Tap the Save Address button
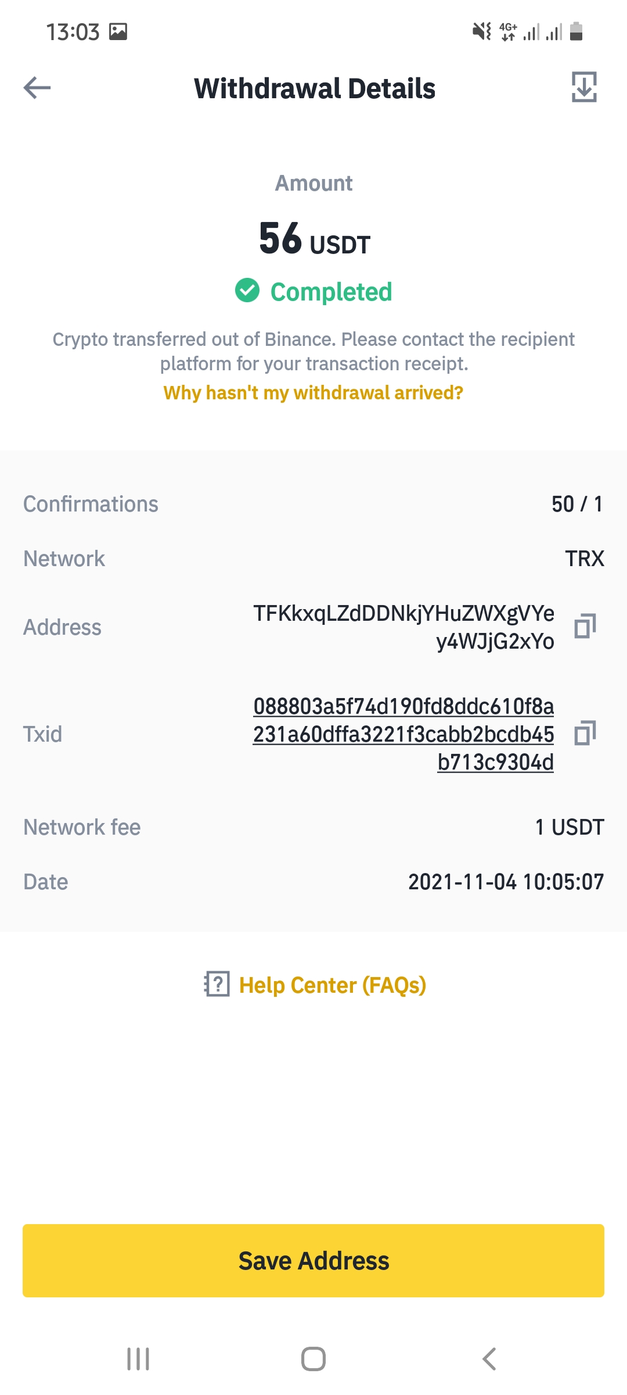The image size is (627, 1395). (x=313, y=1261)
